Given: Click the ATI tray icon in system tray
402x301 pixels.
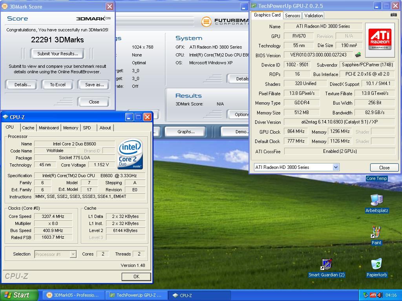Looking at the screenshot, I should point(373,295).
